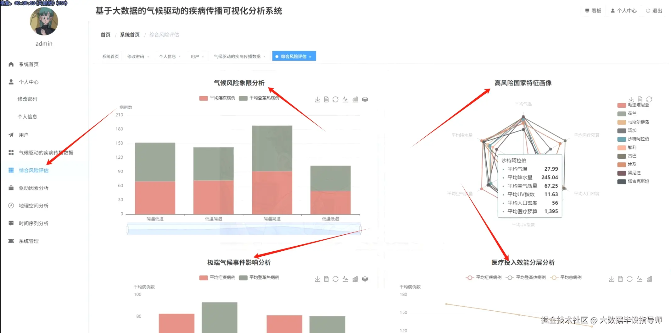This screenshot has height=333, width=671.
Task: Toggle 智利 series in radar legend
Action: 627,147
